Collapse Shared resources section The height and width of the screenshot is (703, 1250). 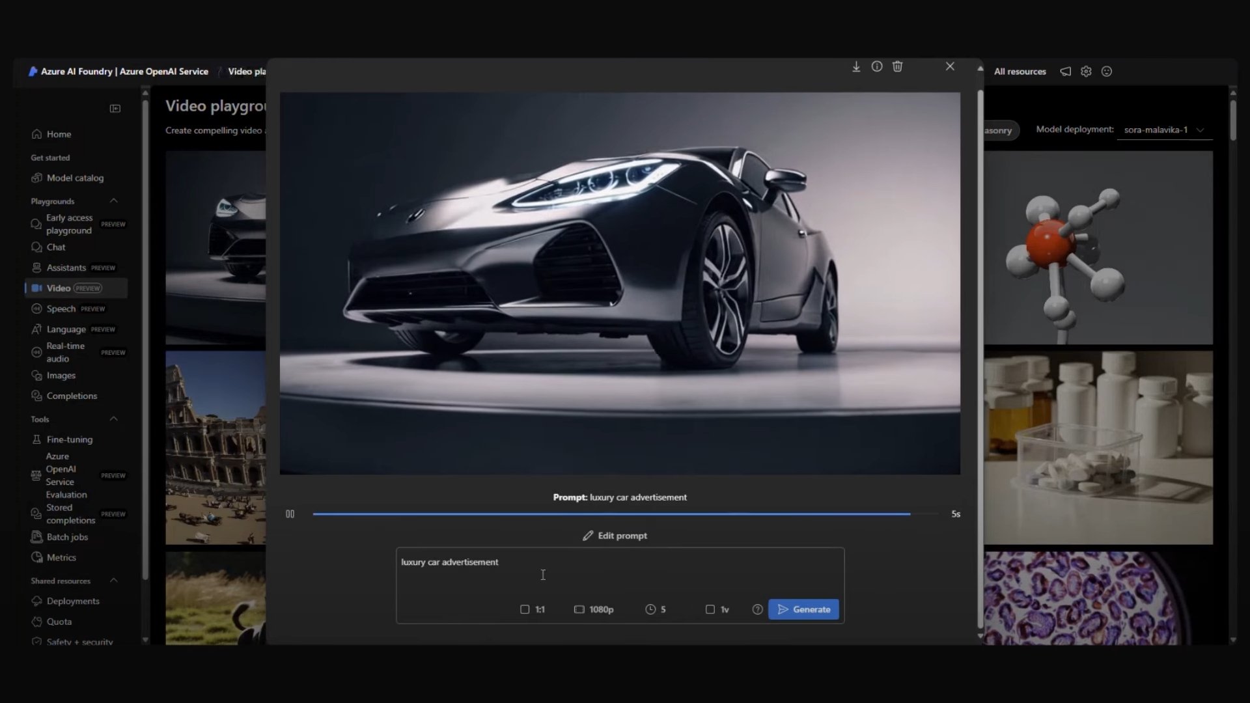click(x=113, y=581)
